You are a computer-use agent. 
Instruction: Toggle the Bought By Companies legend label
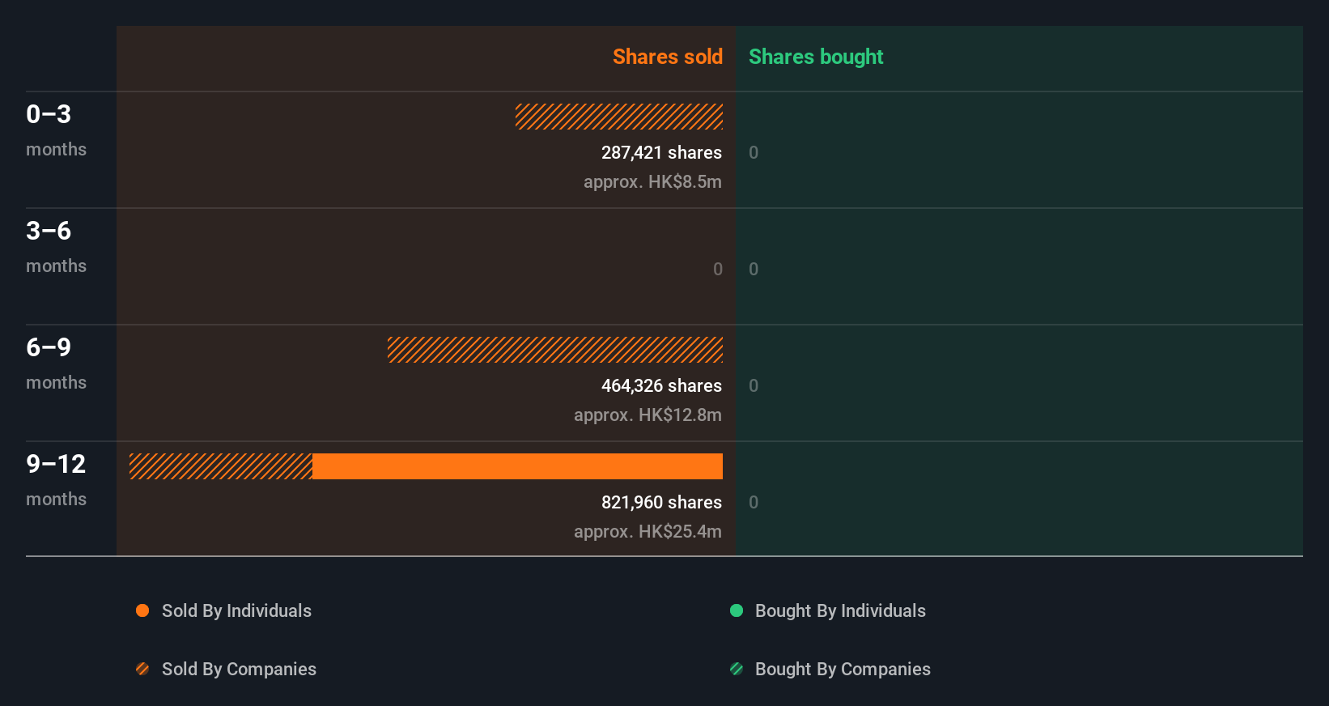[x=843, y=669]
